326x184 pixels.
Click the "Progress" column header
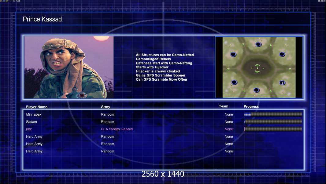251,106
